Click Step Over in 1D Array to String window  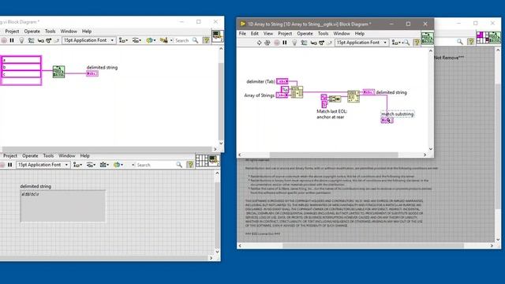[321, 43]
